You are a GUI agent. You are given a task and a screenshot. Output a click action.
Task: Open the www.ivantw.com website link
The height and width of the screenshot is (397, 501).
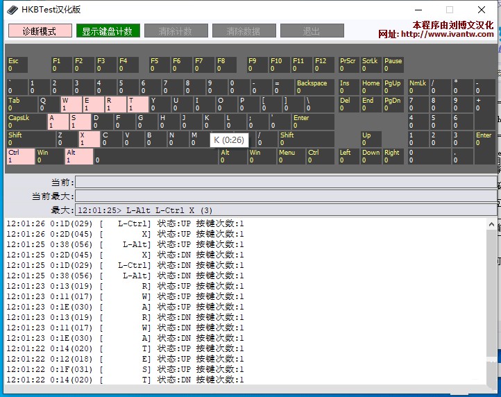point(448,34)
